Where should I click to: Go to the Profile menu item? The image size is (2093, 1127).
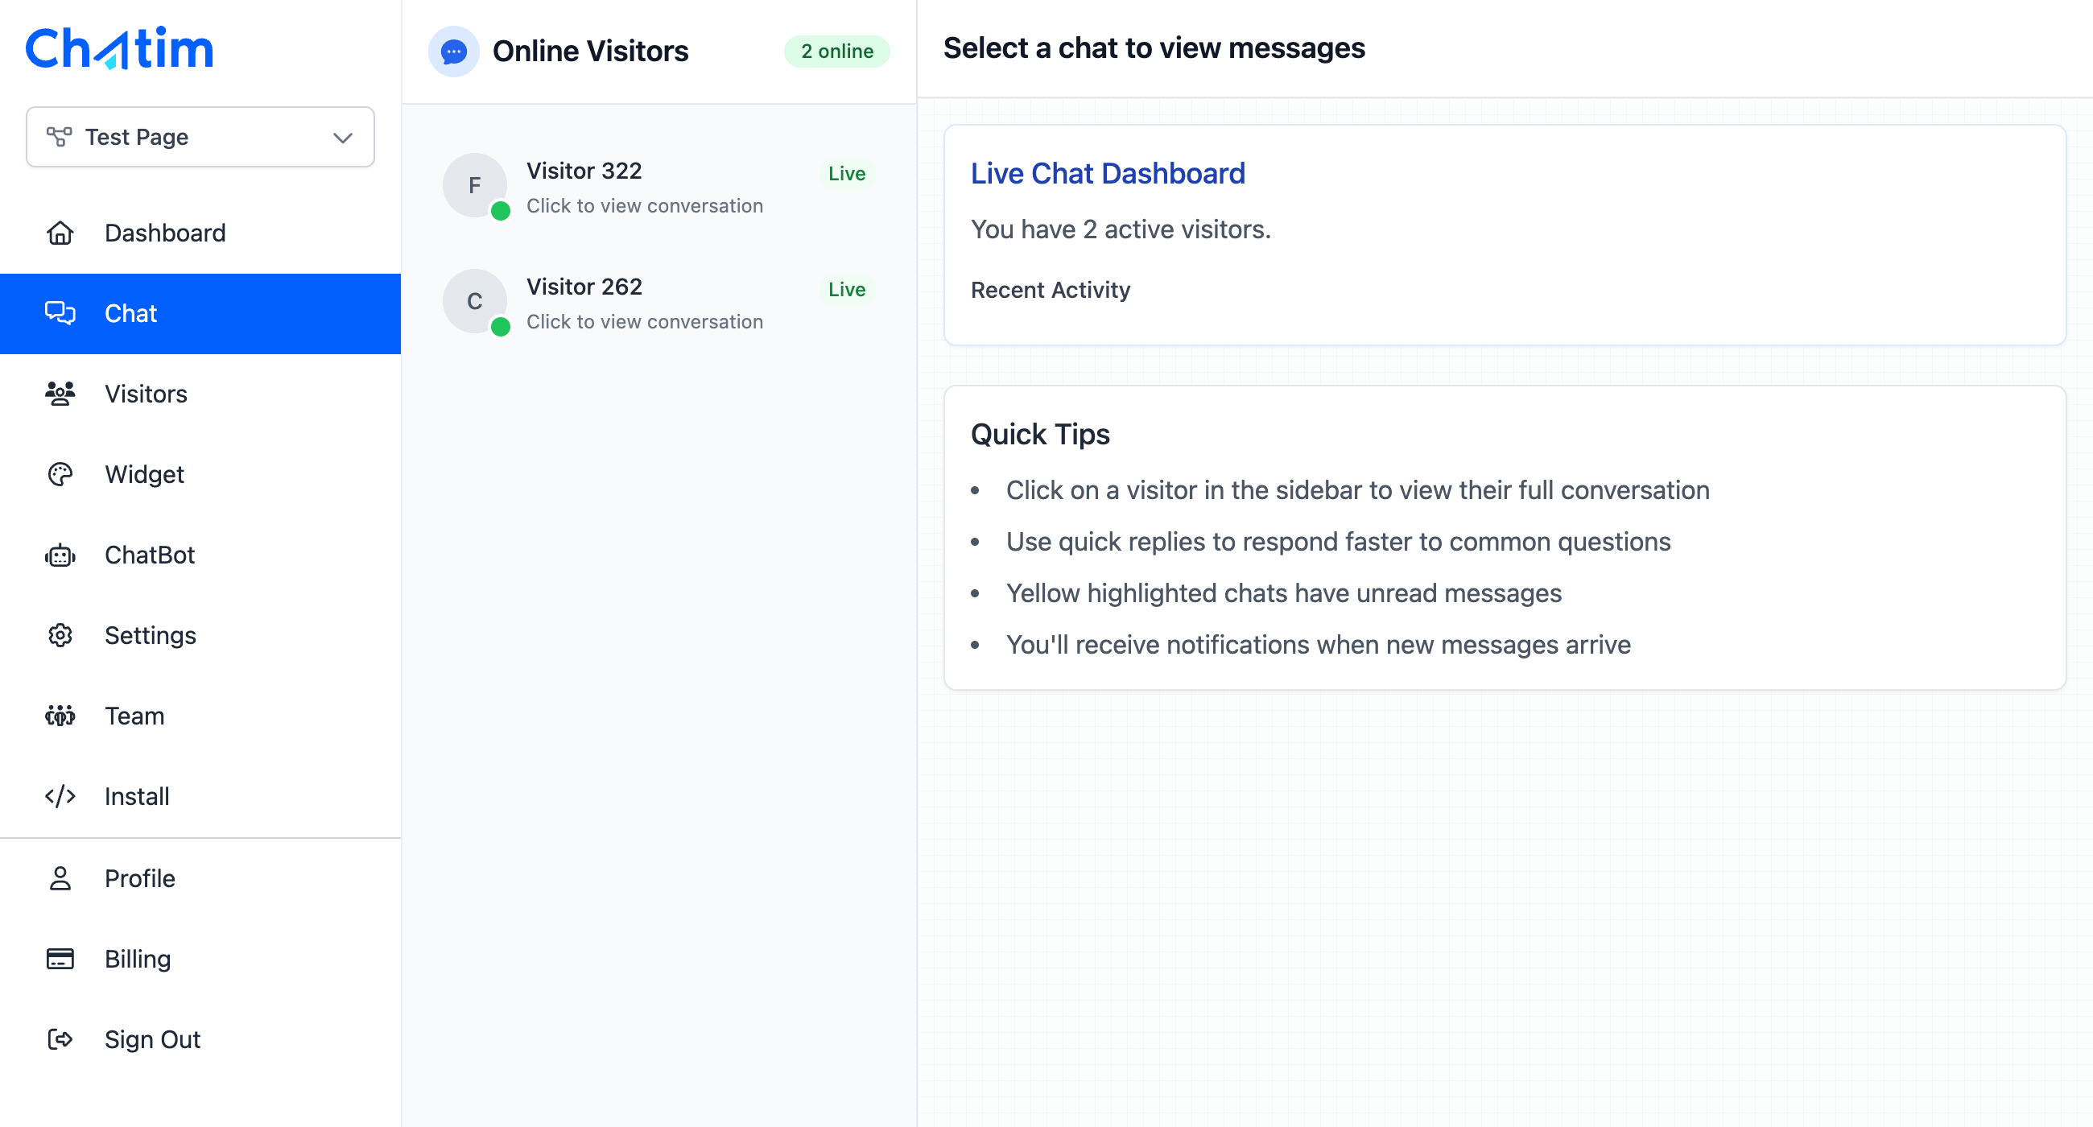pyautogui.click(x=140, y=878)
